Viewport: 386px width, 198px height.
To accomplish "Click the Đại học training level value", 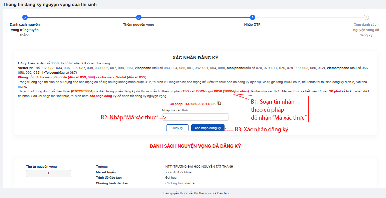I will coord(171,178).
